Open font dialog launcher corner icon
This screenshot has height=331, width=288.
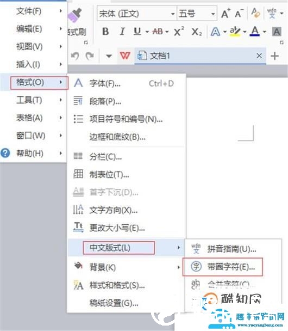tap(281, 42)
